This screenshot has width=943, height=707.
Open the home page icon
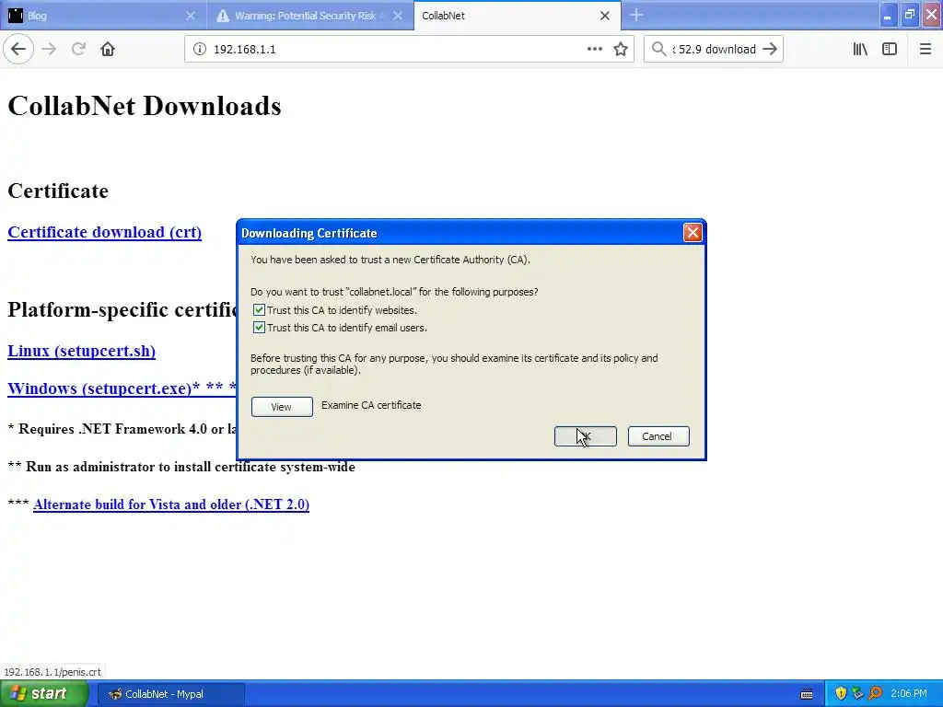click(x=108, y=50)
